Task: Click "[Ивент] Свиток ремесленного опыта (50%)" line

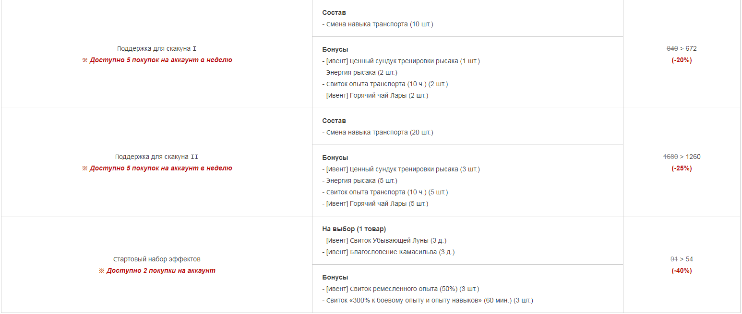Action: point(401,289)
